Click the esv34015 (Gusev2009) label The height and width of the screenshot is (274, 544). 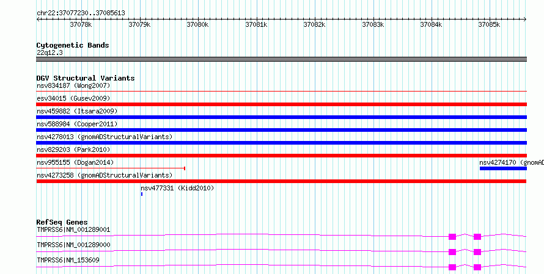[x=73, y=98]
